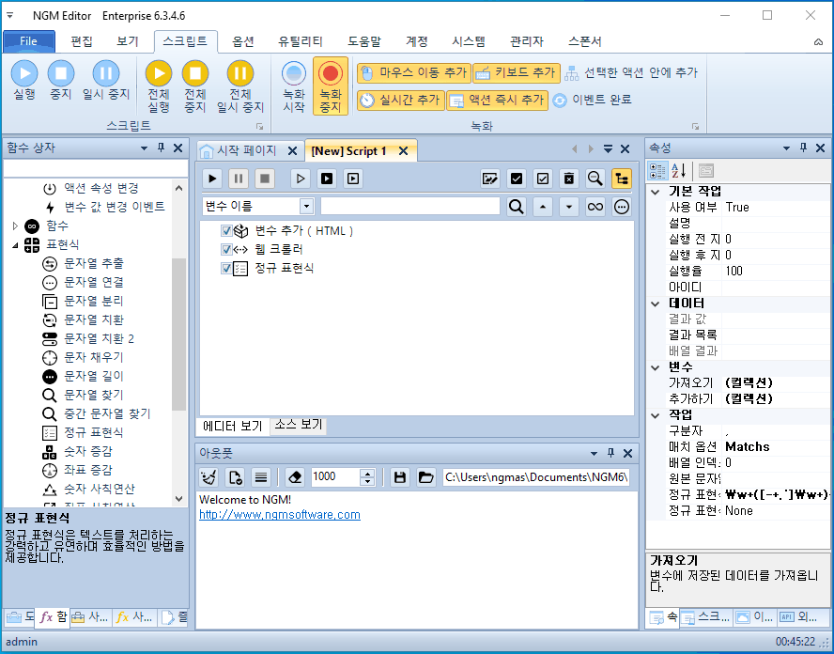Click the output line count spinner arrows
The width and height of the screenshot is (834, 654).
pos(367,477)
